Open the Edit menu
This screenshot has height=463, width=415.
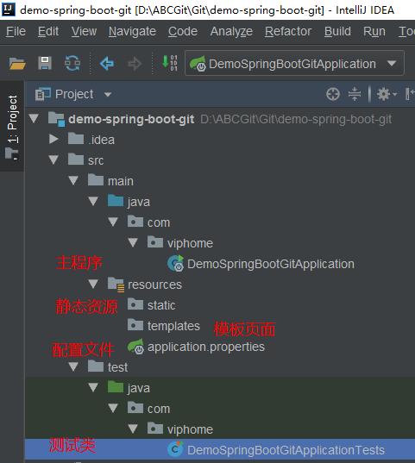[x=48, y=31]
